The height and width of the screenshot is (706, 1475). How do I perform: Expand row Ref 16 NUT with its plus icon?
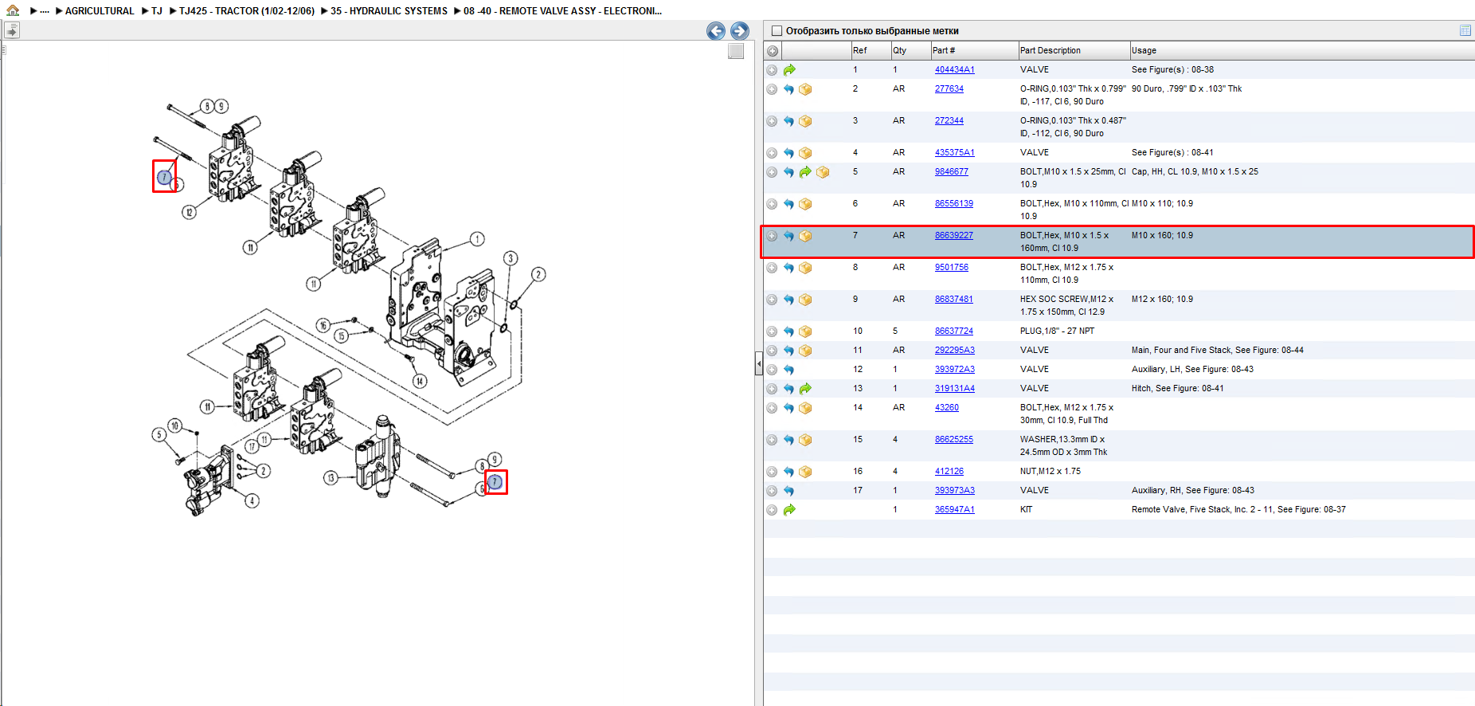click(772, 472)
